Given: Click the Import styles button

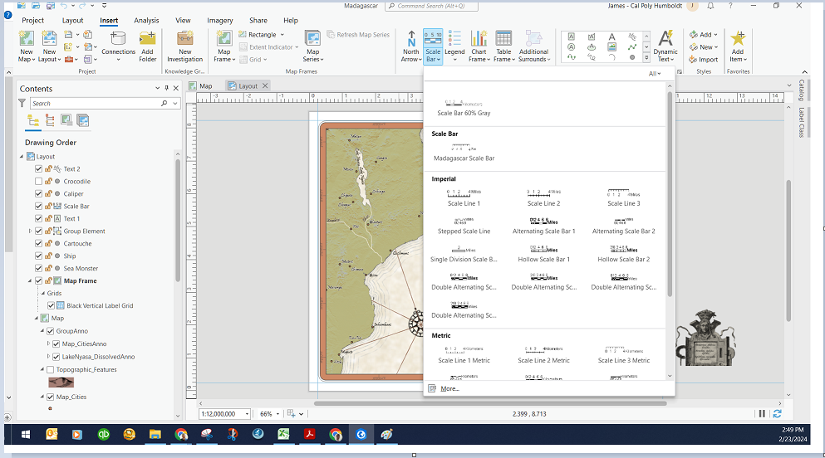Looking at the screenshot, I should (703, 60).
